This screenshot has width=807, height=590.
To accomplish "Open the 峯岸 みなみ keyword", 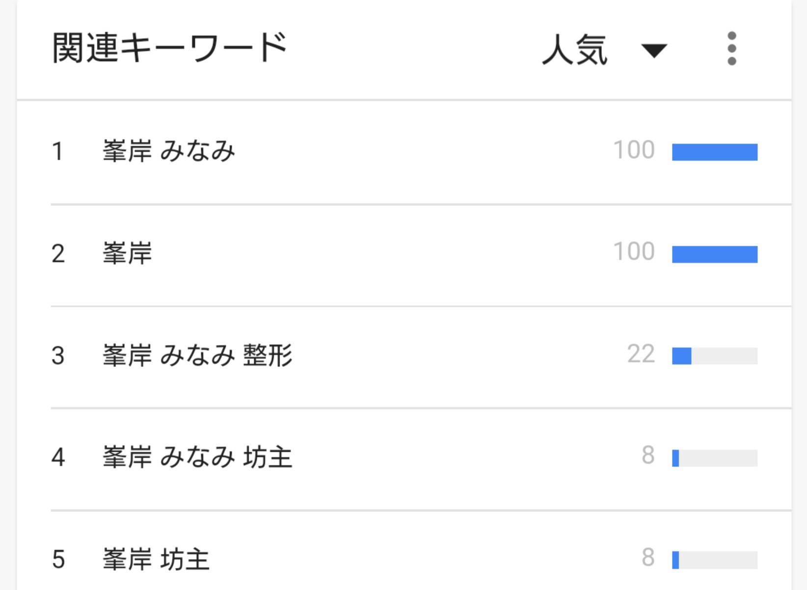I will pyautogui.click(x=168, y=151).
